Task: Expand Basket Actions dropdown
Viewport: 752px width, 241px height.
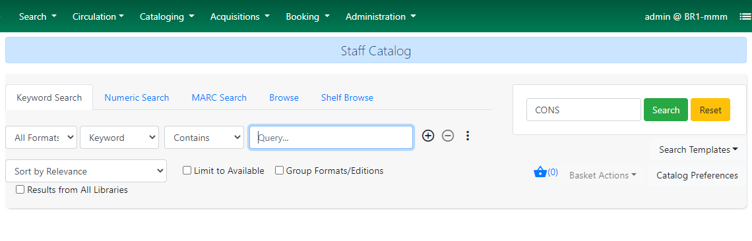Action: [x=602, y=175]
